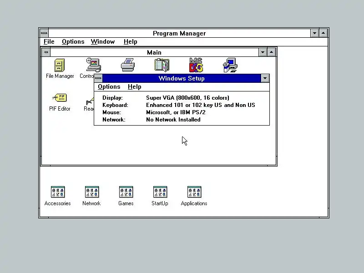Click the 'Microsoft, or IBM PS/2' mouse value
Screen dimensions: 364x273
click(x=176, y=112)
